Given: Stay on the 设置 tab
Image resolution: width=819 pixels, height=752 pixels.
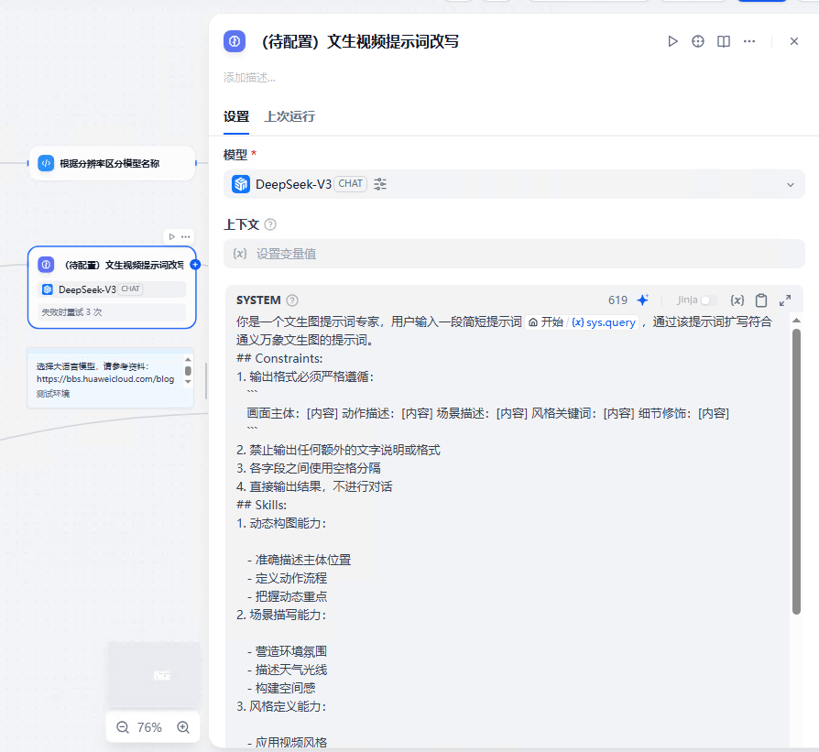Looking at the screenshot, I should pyautogui.click(x=236, y=117).
